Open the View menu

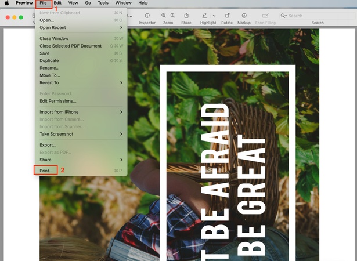pos(73,3)
